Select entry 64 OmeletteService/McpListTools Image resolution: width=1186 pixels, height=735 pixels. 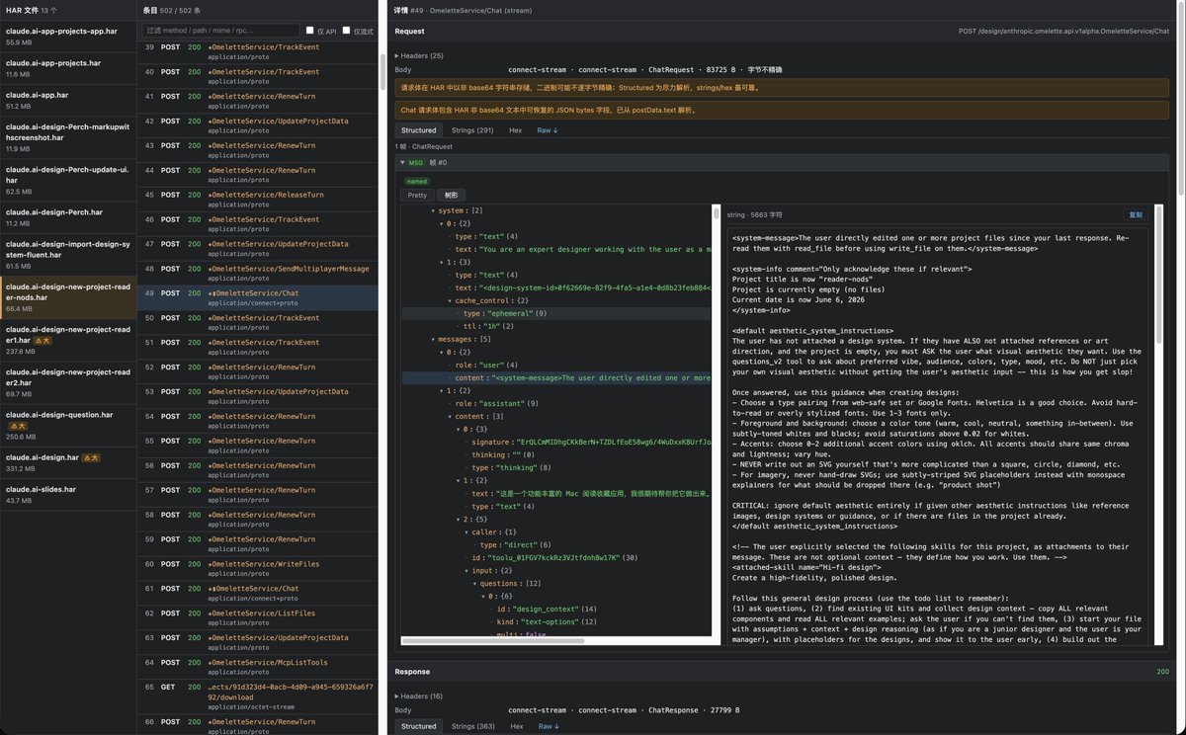257,668
